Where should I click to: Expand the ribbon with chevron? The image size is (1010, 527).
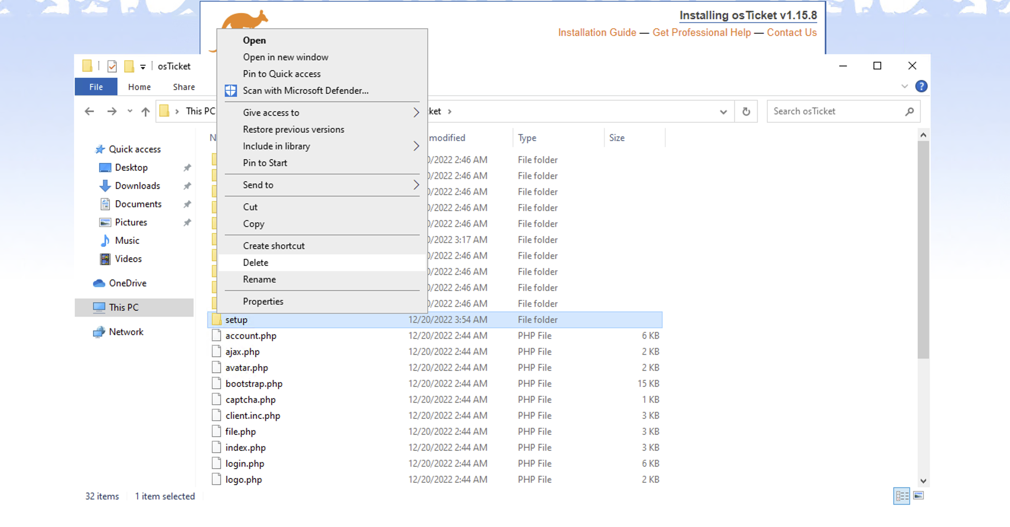[x=905, y=86]
